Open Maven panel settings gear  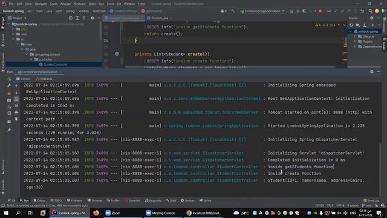point(372,18)
